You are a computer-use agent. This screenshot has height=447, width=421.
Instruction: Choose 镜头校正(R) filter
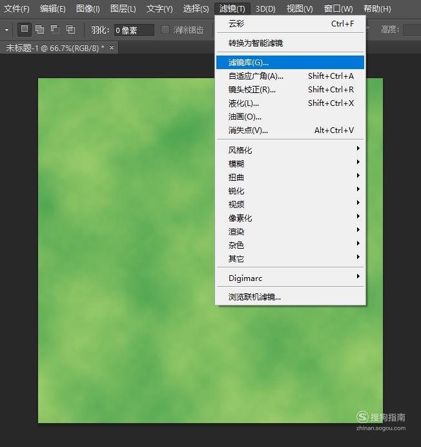(x=290, y=90)
